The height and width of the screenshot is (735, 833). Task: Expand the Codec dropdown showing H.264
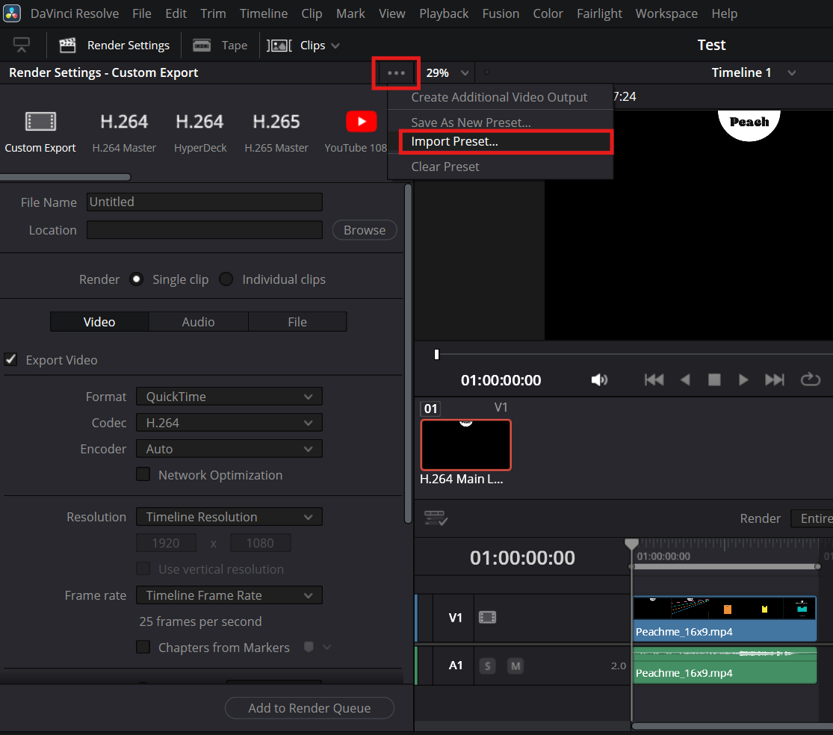pyautogui.click(x=229, y=423)
